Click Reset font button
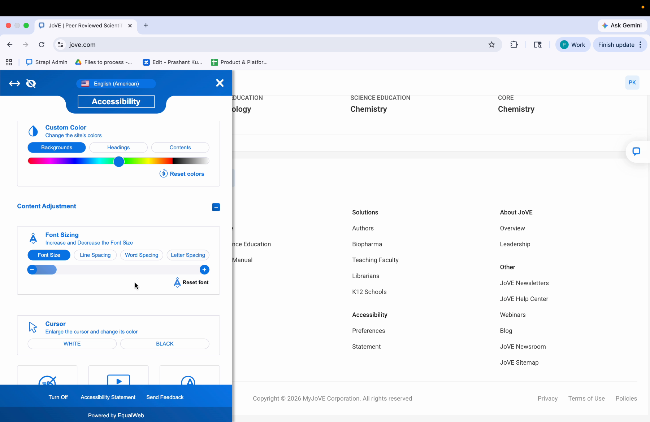Viewport: 650px width, 422px height. coord(191,282)
